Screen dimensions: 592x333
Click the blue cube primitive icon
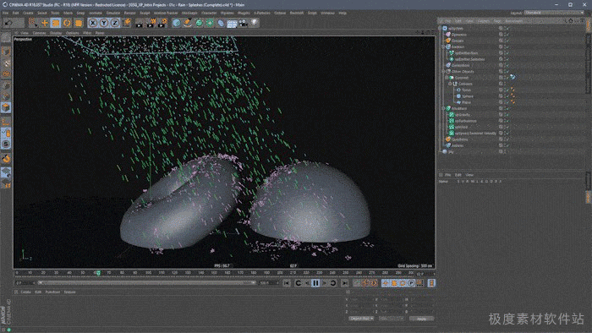[176, 23]
